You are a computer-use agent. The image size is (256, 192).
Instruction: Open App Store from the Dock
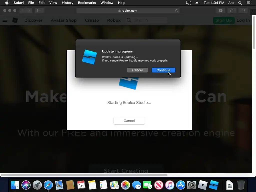click(x=180, y=185)
